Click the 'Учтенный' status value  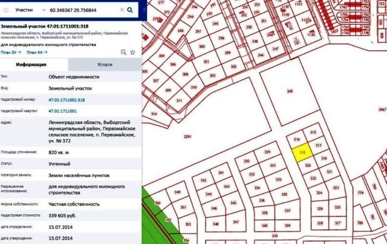click(x=59, y=163)
